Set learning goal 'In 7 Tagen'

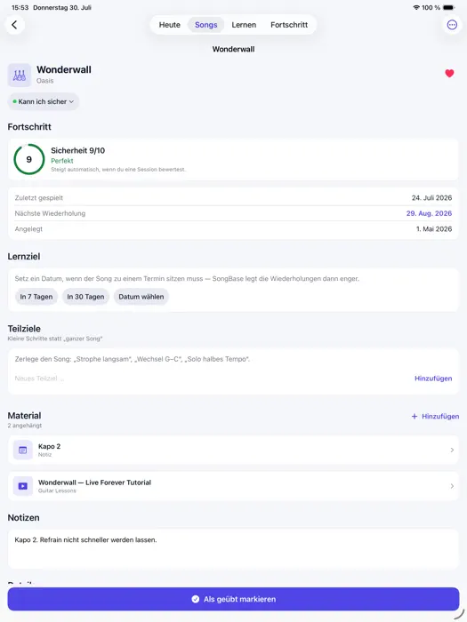(x=36, y=297)
